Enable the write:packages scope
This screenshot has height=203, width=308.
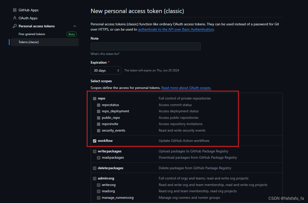point(94,151)
